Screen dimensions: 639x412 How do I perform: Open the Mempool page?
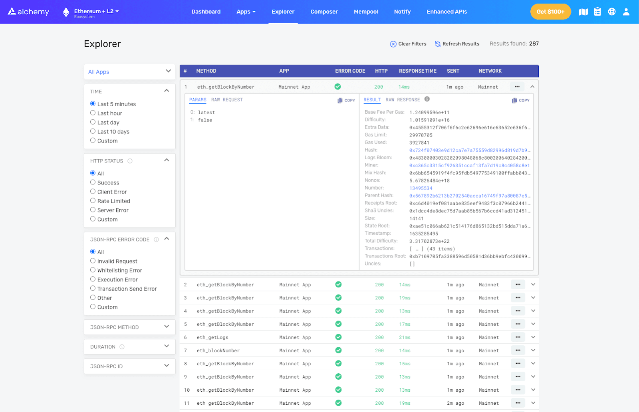click(x=365, y=12)
